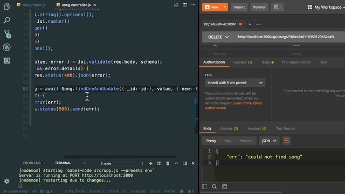This screenshot has width=345, height=194.
Task: Open the panel overflow ellipsis menu
Action: (x=85, y=163)
